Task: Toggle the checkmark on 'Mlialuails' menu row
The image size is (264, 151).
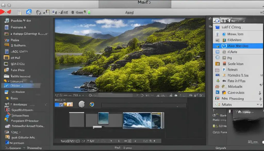Action: (261, 85)
